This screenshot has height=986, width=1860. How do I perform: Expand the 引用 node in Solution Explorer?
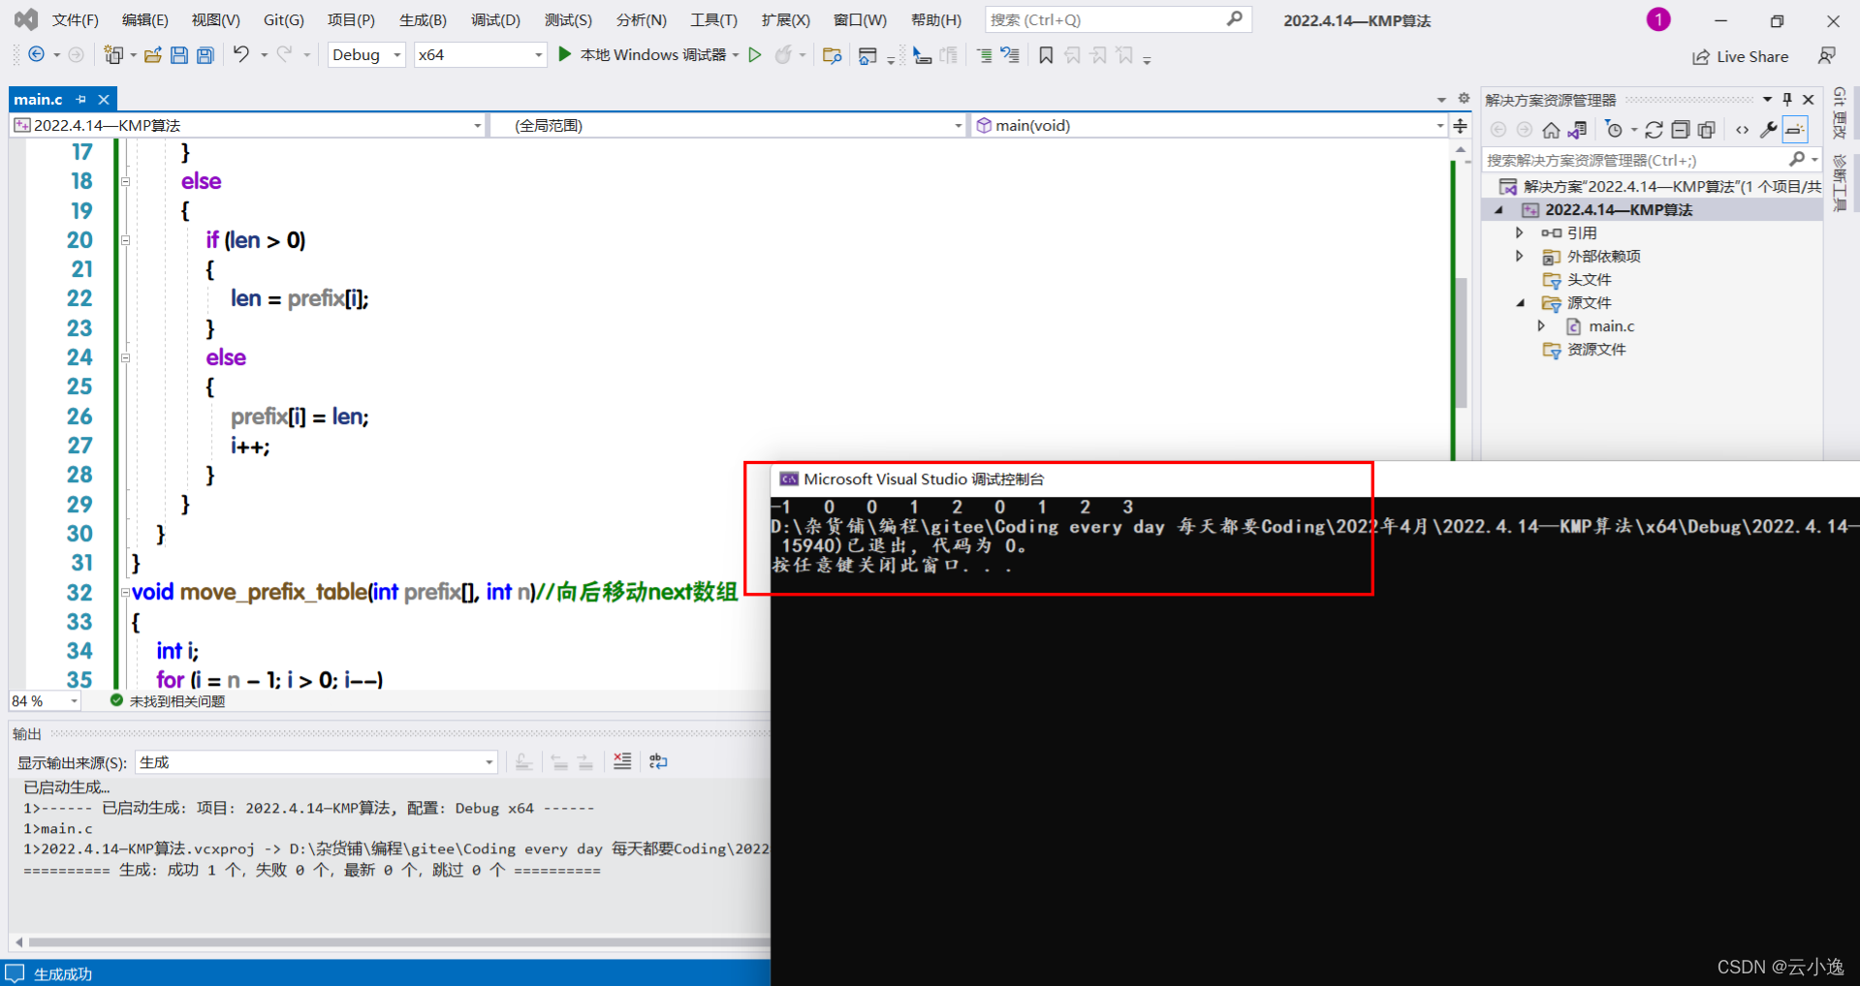(1520, 232)
